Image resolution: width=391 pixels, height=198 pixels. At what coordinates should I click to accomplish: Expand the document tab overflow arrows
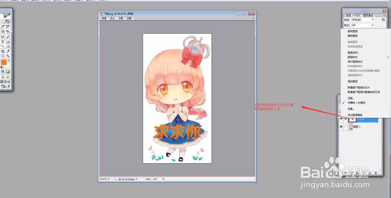coord(253,18)
